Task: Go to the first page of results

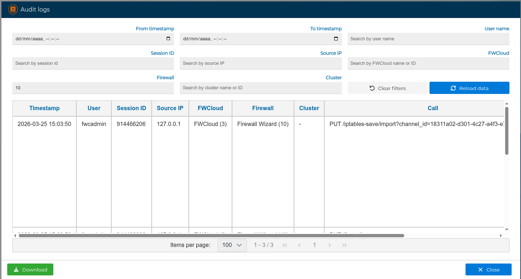Action: pyautogui.click(x=285, y=245)
